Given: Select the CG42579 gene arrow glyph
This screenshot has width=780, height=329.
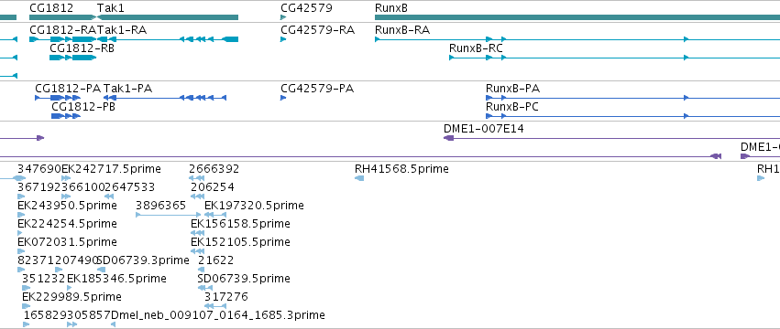Looking at the screenshot, I should click(x=283, y=17).
